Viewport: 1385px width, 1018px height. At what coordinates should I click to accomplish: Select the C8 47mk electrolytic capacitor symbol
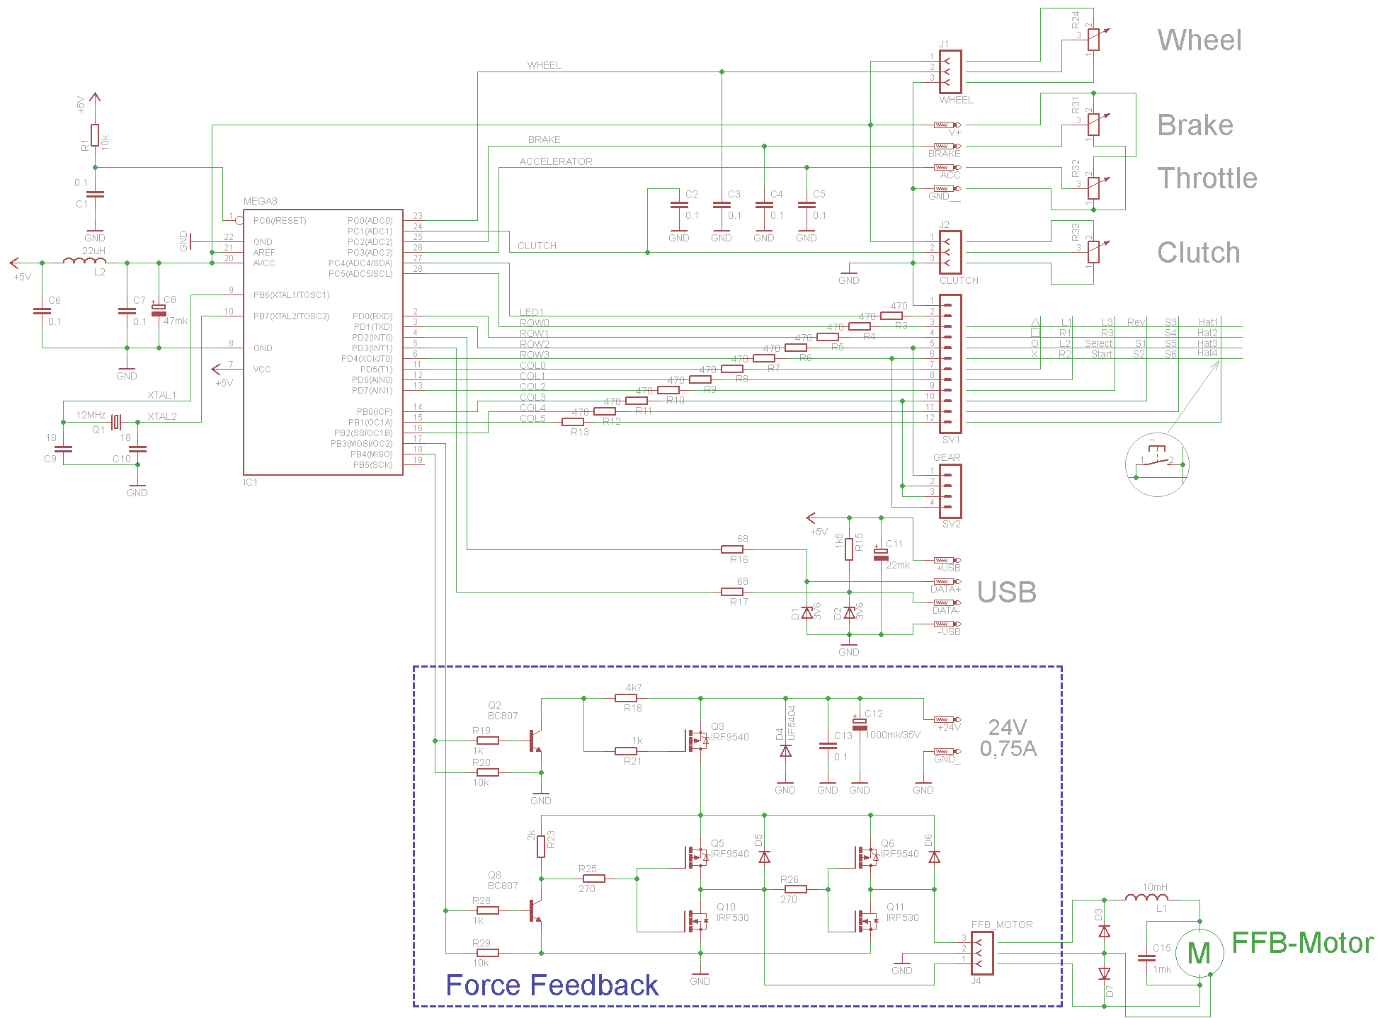click(x=159, y=310)
